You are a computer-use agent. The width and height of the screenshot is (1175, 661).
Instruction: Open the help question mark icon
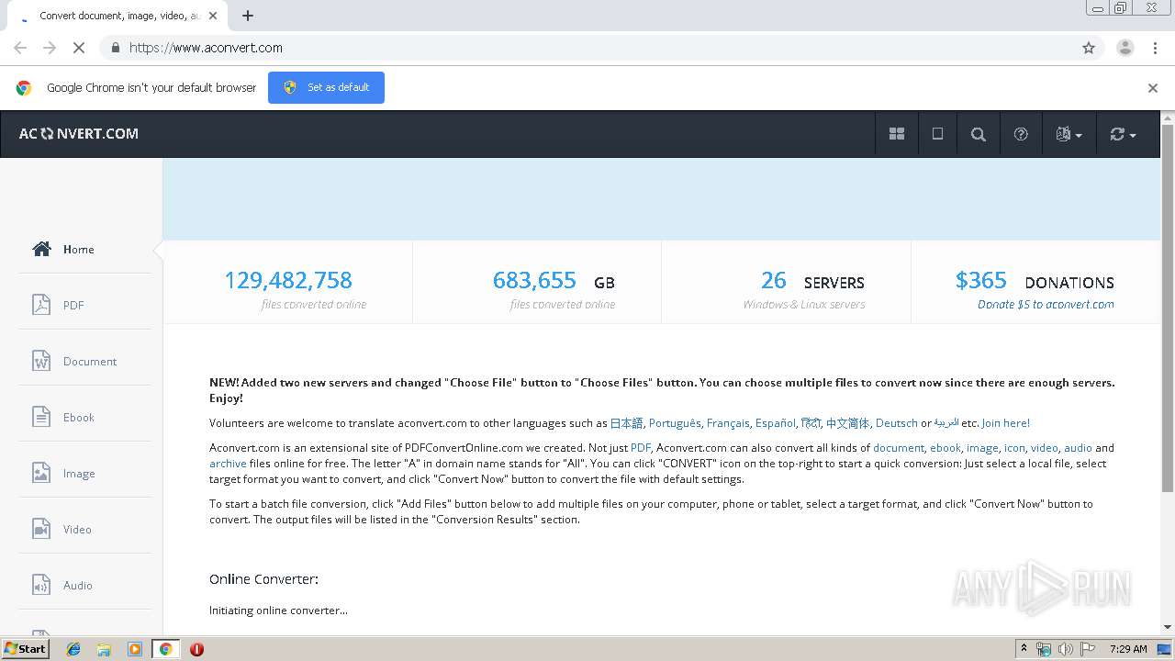point(1021,134)
